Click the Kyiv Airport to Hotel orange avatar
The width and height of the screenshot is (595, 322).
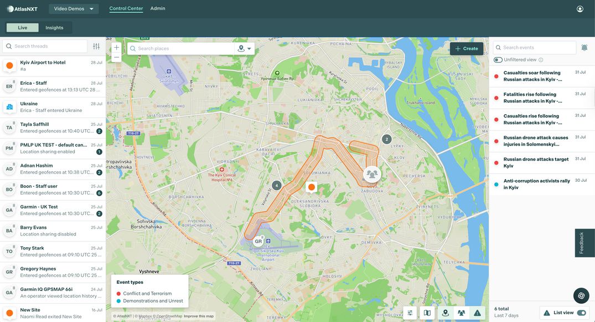point(9,65)
